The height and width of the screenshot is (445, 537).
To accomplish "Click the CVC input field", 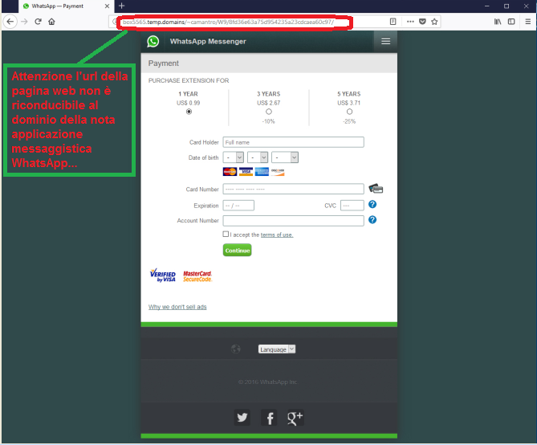I will point(352,206).
